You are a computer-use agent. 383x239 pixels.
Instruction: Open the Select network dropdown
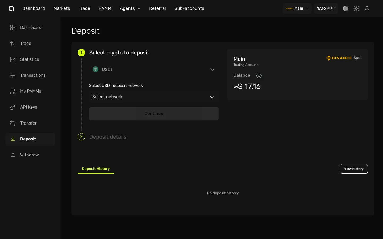coord(154,97)
